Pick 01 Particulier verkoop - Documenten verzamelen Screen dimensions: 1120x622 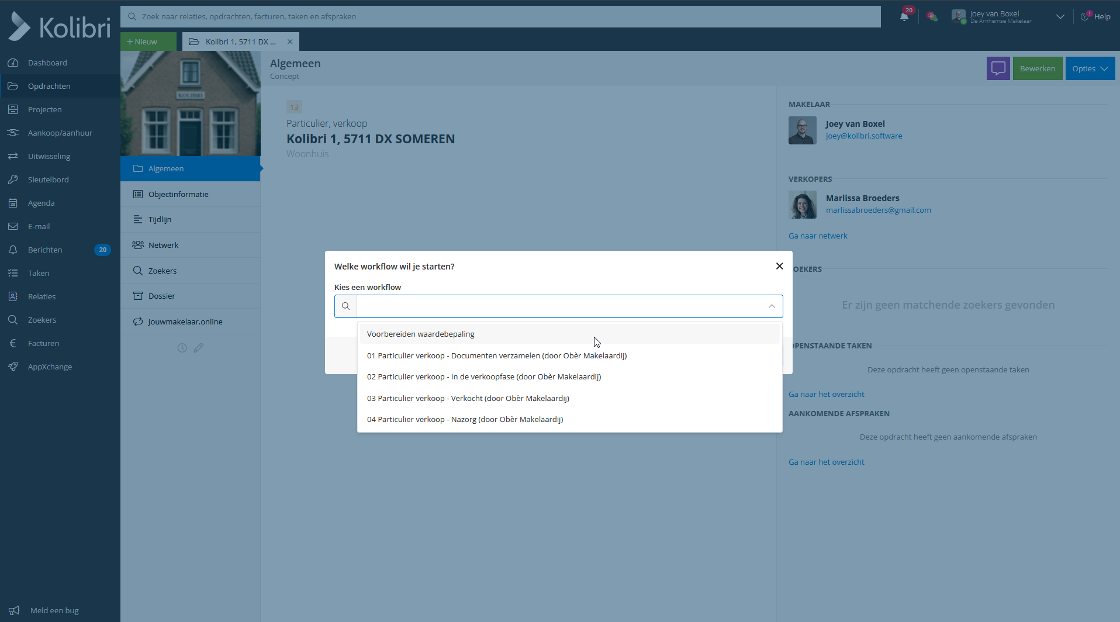click(x=496, y=355)
